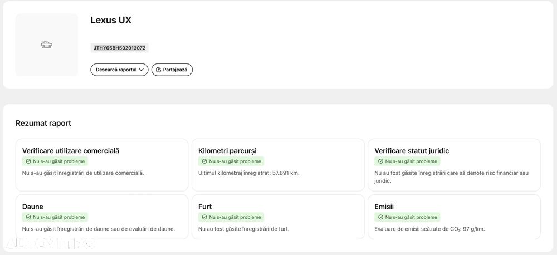This screenshot has width=557, height=255.
Task: Click checkmark icon under Verificare statut juridic
Action: pos(380,161)
